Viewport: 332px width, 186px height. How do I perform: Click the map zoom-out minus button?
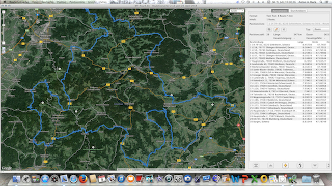4,43
